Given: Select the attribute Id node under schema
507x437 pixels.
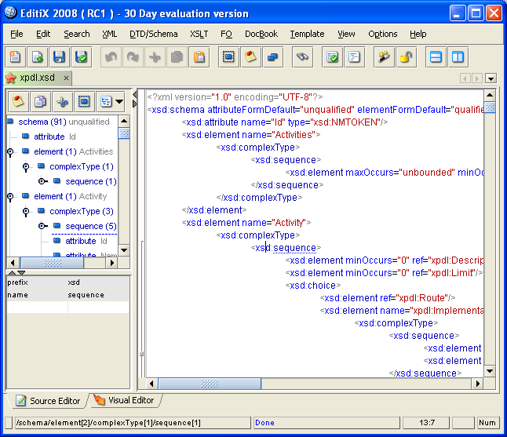Looking at the screenshot, I should 55,137.
